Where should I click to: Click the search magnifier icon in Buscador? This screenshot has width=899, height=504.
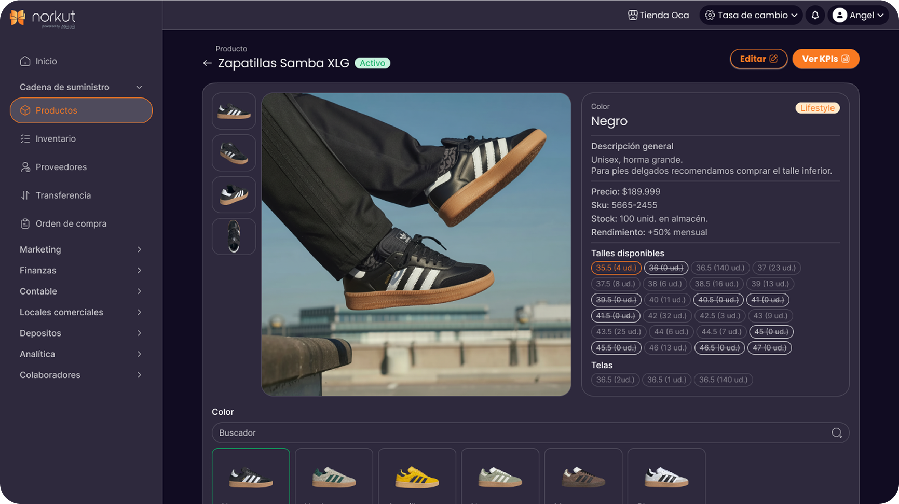pos(836,433)
